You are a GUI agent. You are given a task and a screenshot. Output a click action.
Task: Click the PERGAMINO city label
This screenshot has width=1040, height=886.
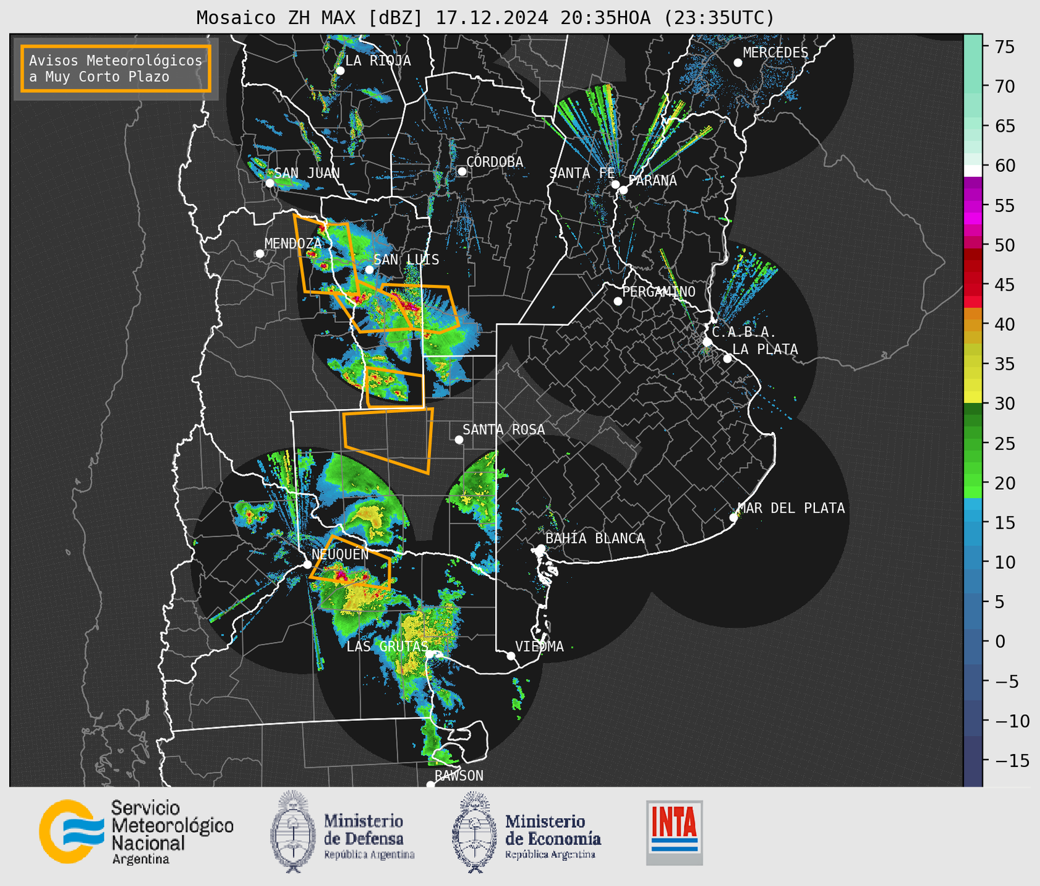point(659,291)
